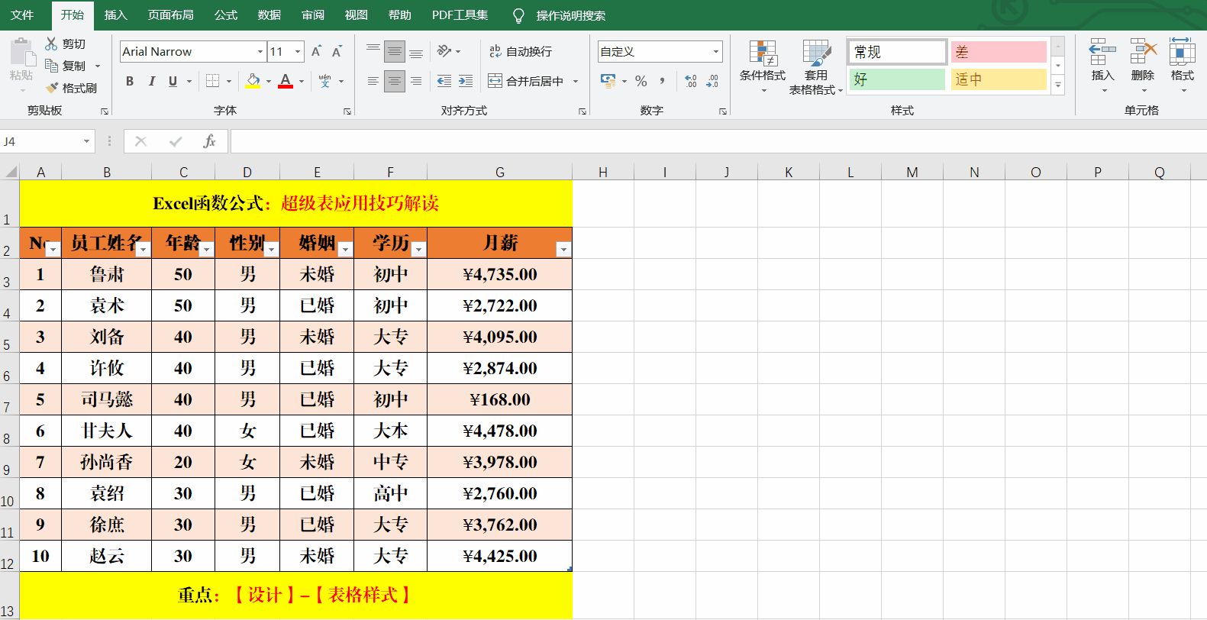
Task: Toggle Wrap Text option
Action: tap(521, 51)
